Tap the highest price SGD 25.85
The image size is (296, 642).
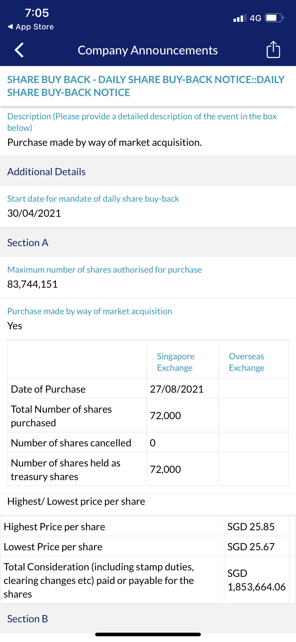251,527
